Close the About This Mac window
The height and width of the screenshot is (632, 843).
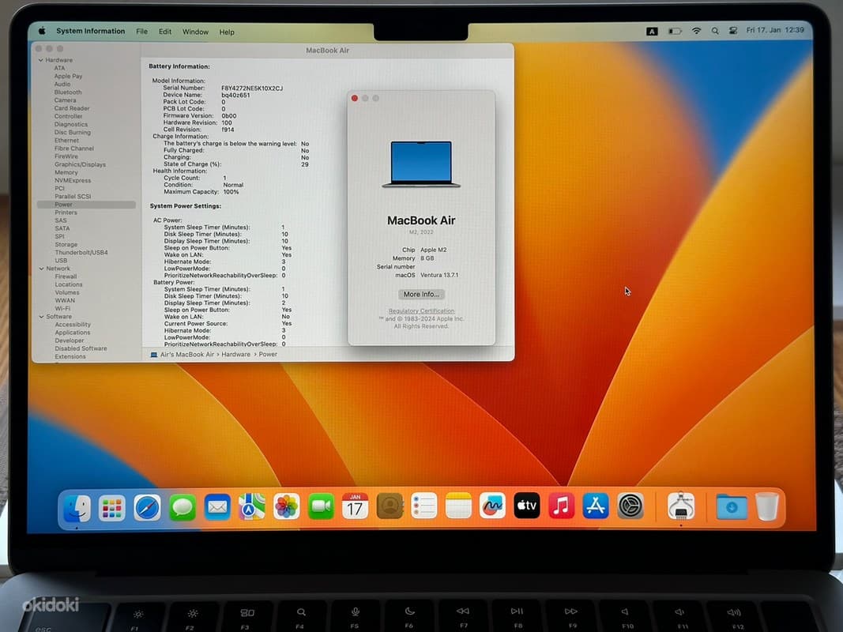[x=354, y=98]
